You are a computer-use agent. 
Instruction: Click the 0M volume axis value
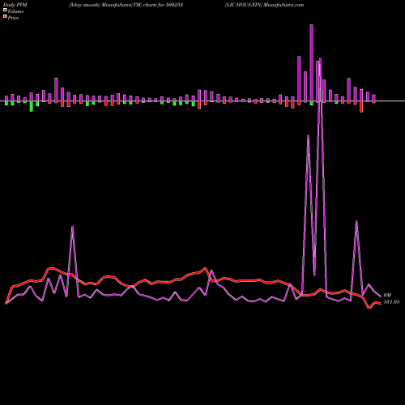pyautogui.click(x=387, y=295)
